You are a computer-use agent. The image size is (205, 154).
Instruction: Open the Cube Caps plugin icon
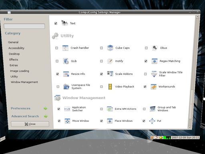tap(110, 48)
